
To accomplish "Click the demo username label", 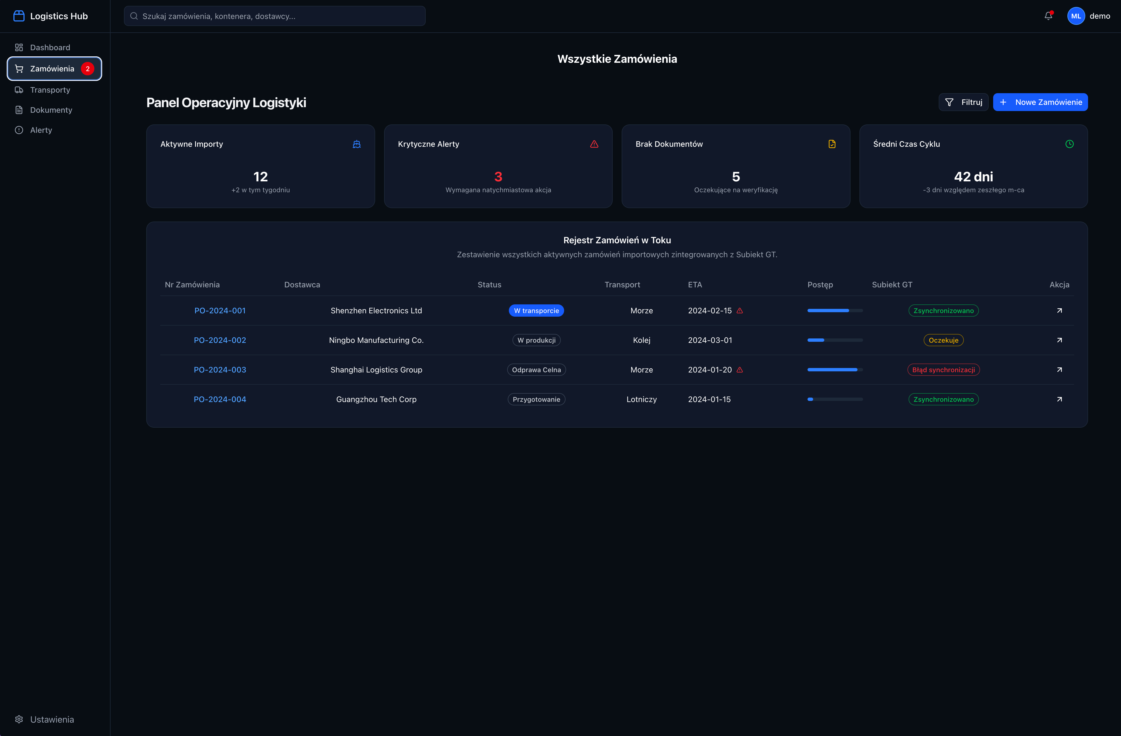I will [1100, 16].
